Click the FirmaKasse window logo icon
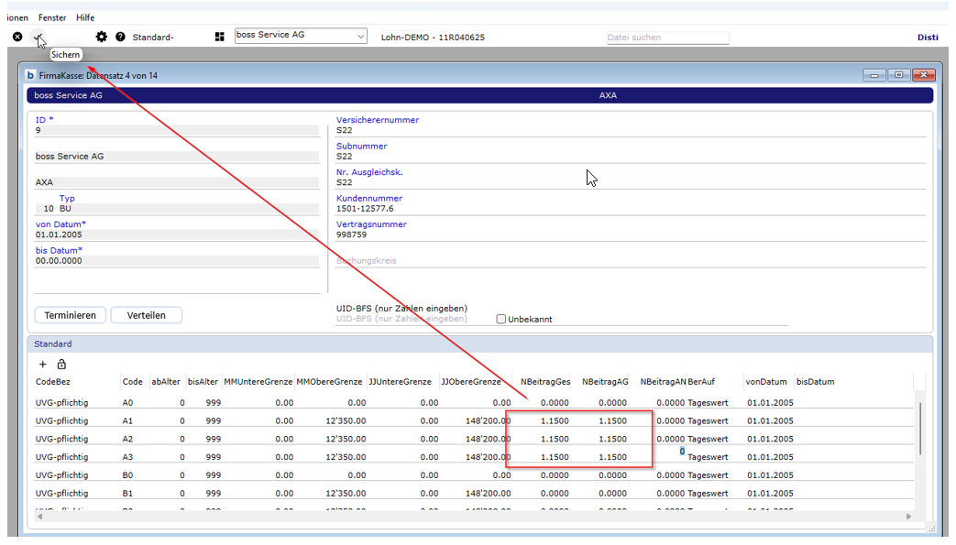 pyautogui.click(x=30, y=75)
